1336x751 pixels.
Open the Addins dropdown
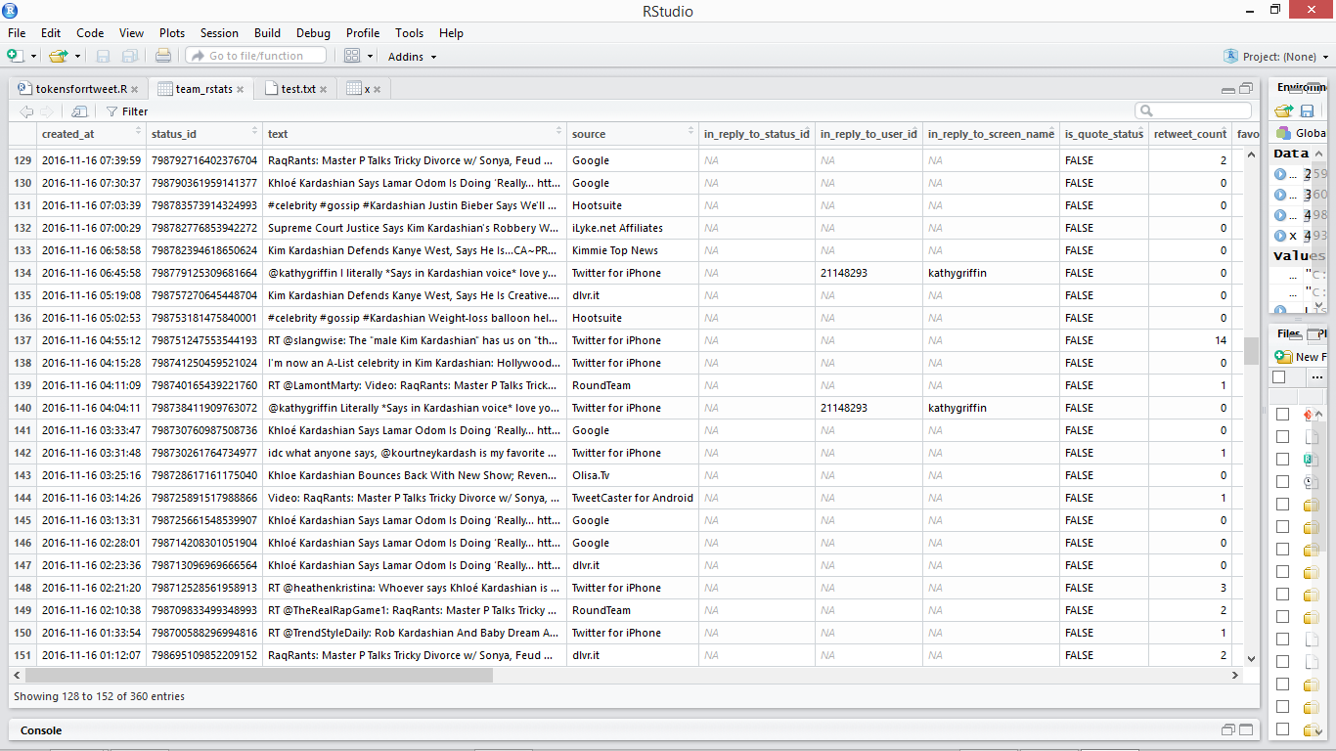tap(412, 57)
